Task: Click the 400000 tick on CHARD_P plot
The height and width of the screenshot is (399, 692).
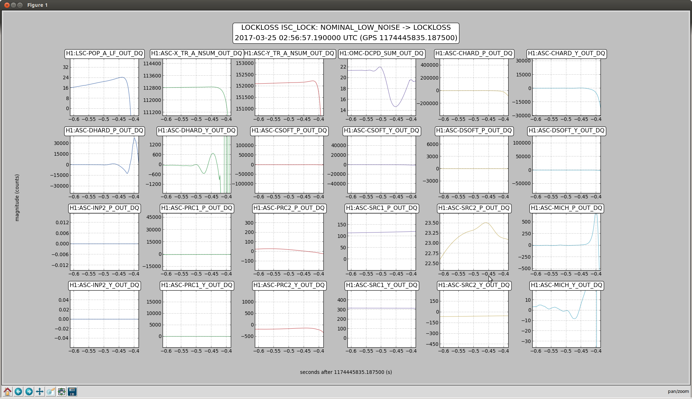Action: [x=430, y=65]
